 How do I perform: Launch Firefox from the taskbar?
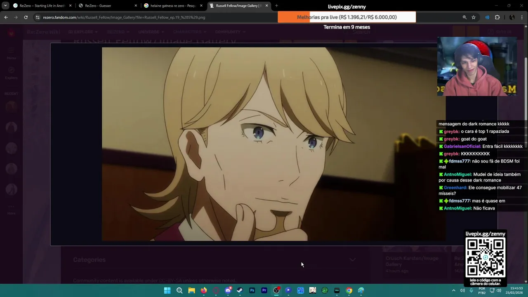pos(204,290)
